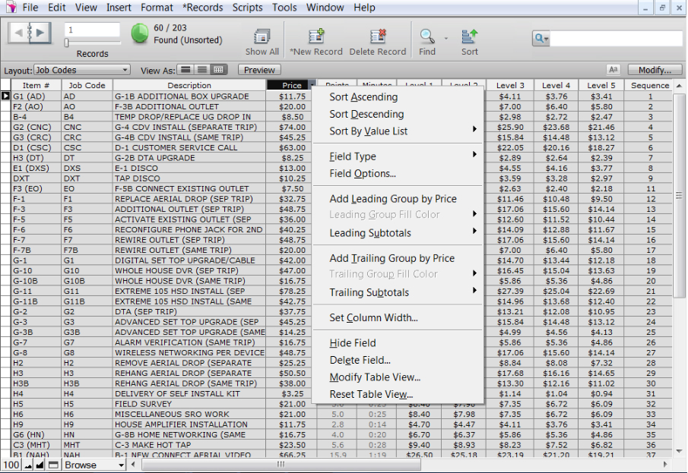The width and height of the screenshot is (688, 473).
Task: Create a new record with New Record icon
Action: click(x=317, y=36)
